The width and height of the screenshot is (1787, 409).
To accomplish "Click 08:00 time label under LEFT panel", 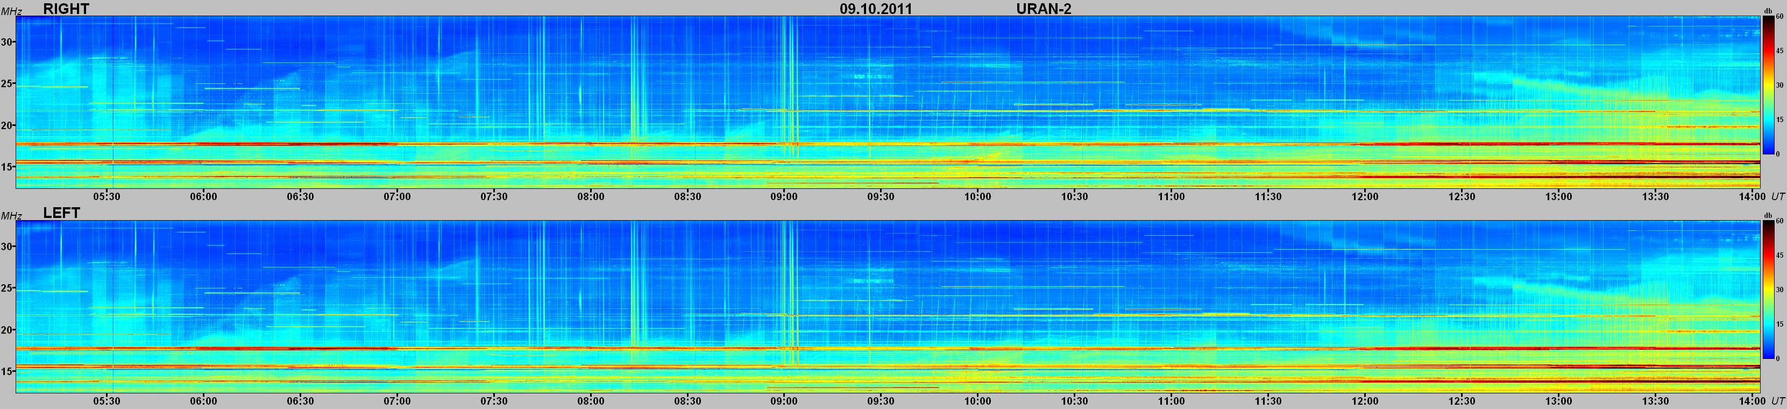I will (590, 401).
